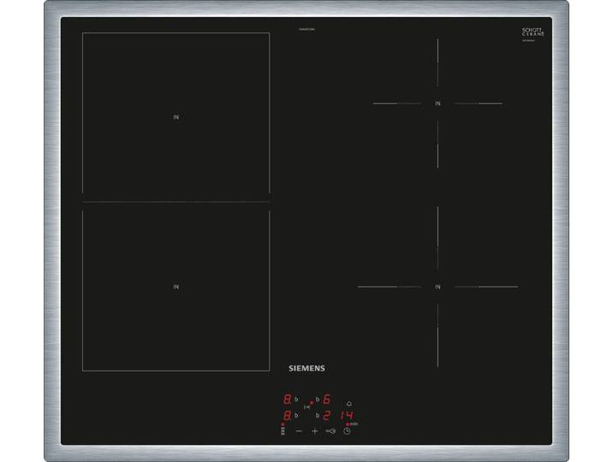Touch the flex zone symbol left of minus
Image resolution: width=613 pixels, height=462 pixels.
pyautogui.click(x=283, y=432)
